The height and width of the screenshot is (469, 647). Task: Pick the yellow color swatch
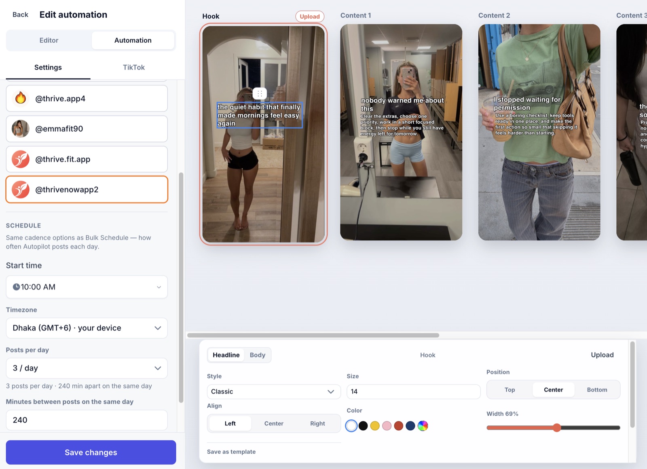click(375, 426)
